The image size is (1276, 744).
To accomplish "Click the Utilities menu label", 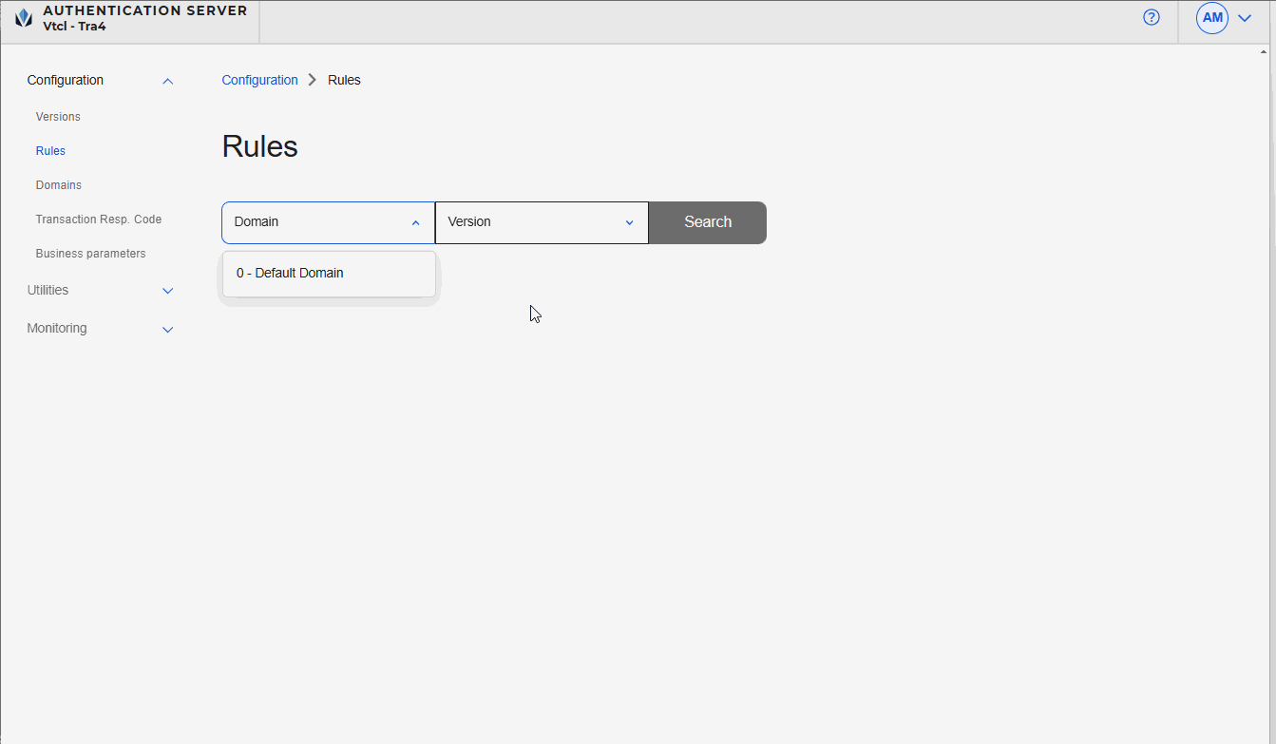I will [48, 290].
